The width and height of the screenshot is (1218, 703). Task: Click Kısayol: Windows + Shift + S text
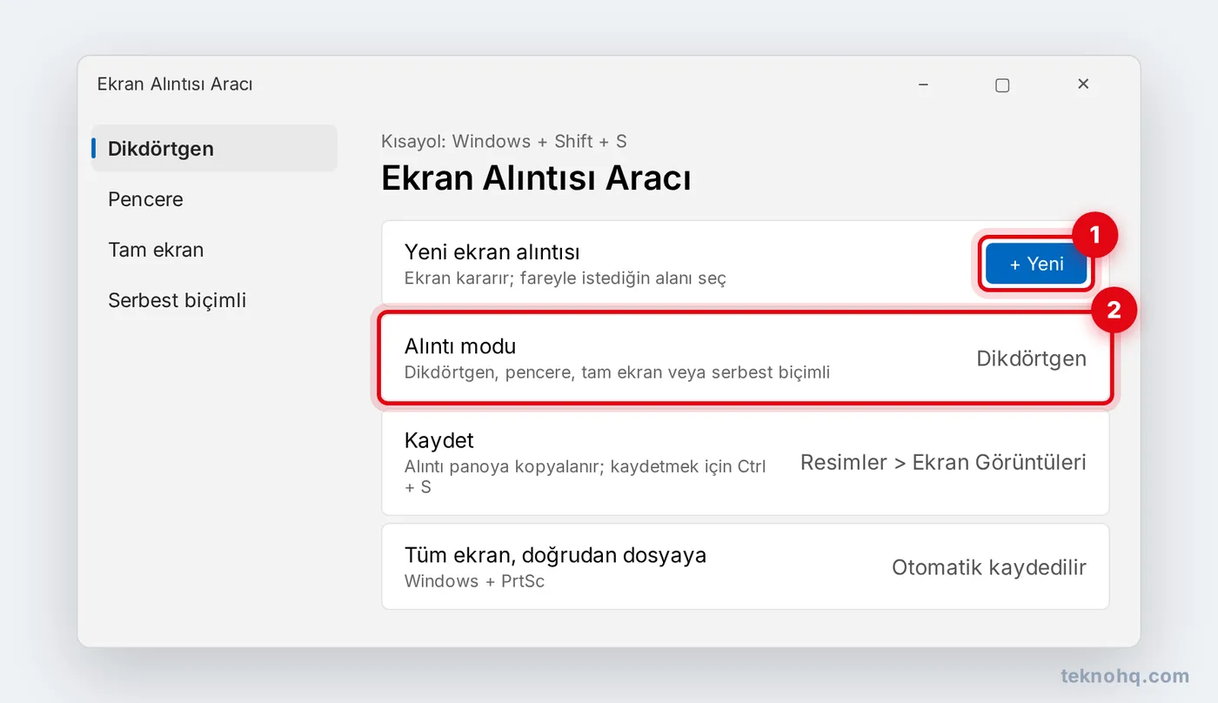504,141
